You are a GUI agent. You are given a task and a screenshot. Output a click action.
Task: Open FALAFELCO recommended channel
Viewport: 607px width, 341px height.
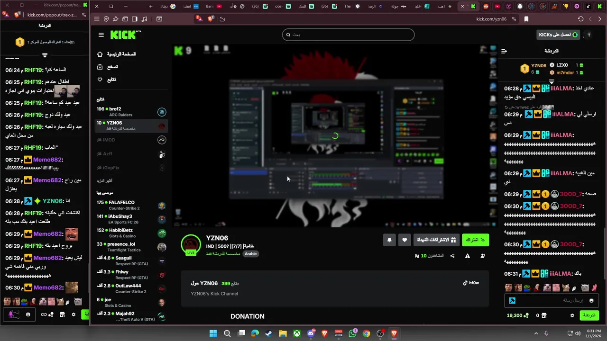pos(131,205)
